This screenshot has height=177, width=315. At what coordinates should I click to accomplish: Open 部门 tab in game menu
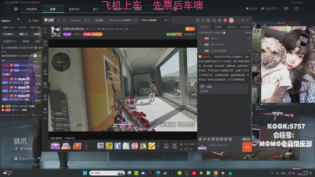pos(95,9)
